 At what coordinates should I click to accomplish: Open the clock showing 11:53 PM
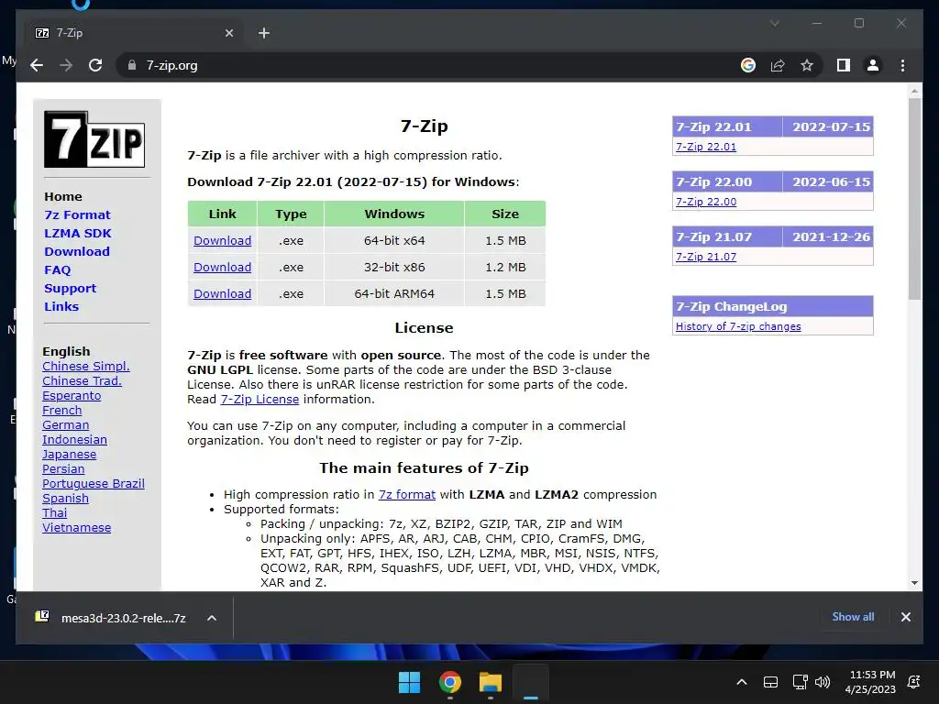pos(872,682)
